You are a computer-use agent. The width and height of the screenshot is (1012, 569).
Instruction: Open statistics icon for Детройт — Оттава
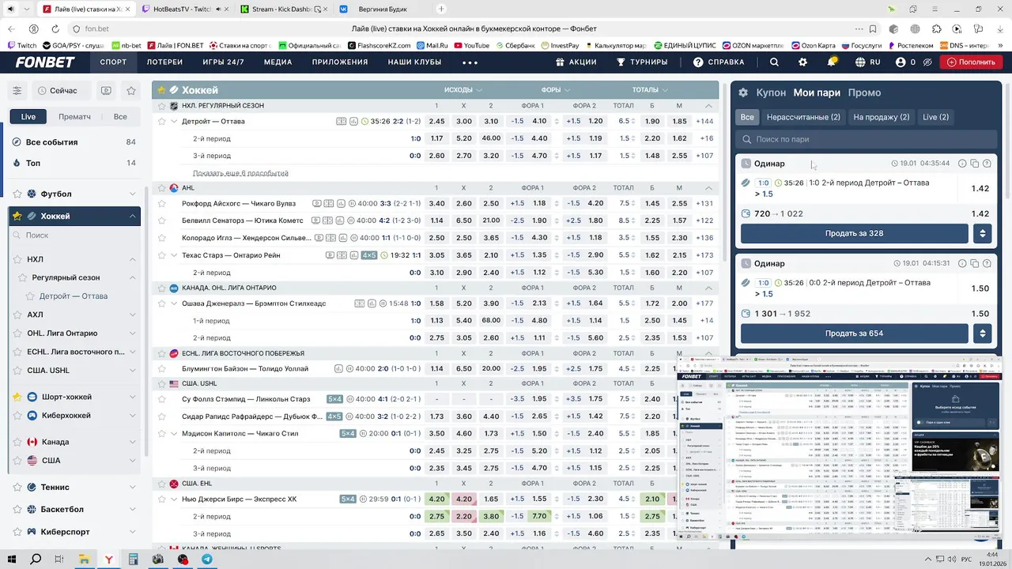pos(353,122)
